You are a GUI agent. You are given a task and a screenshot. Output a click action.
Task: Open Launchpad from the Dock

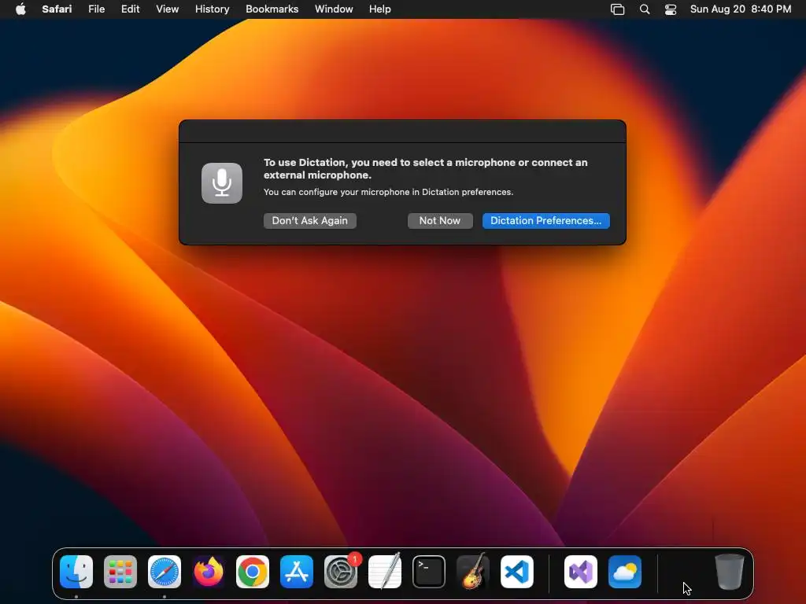[x=120, y=572]
